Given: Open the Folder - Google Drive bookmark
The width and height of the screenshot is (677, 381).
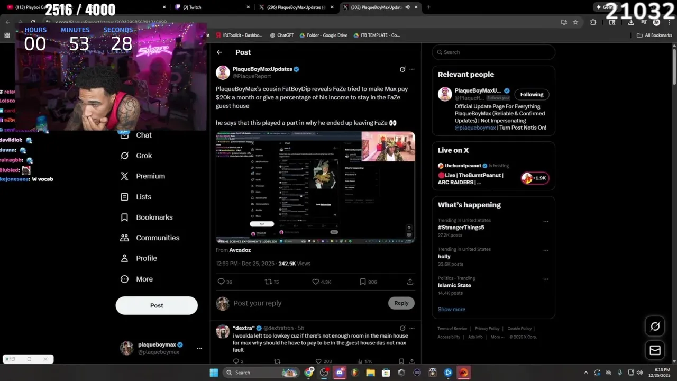Looking at the screenshot, I should point(323,35).
